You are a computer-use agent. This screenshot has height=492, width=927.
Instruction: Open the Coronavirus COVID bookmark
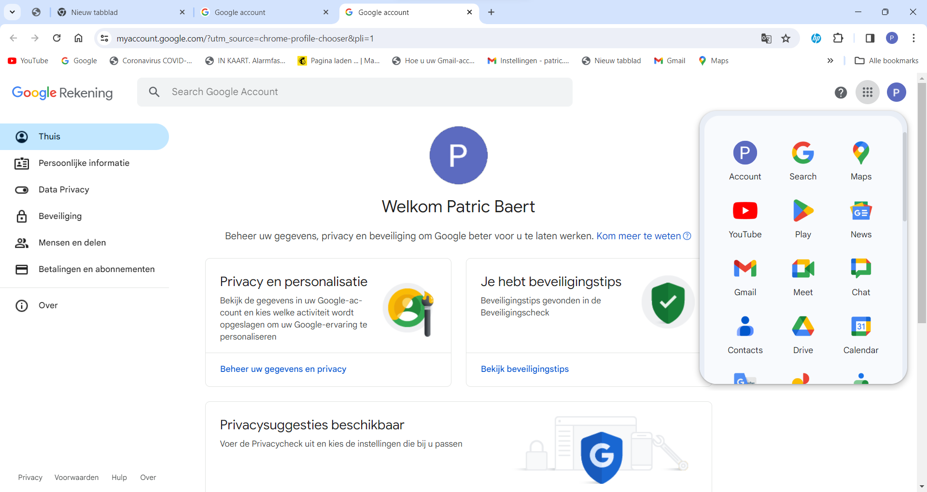pos(151,61)
